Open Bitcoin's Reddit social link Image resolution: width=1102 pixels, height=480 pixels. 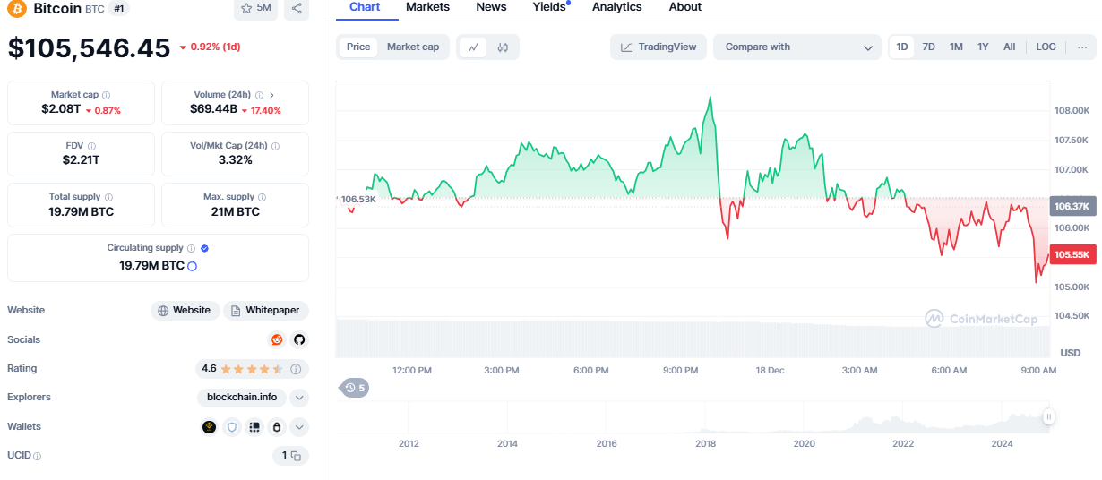coord(277,339)
